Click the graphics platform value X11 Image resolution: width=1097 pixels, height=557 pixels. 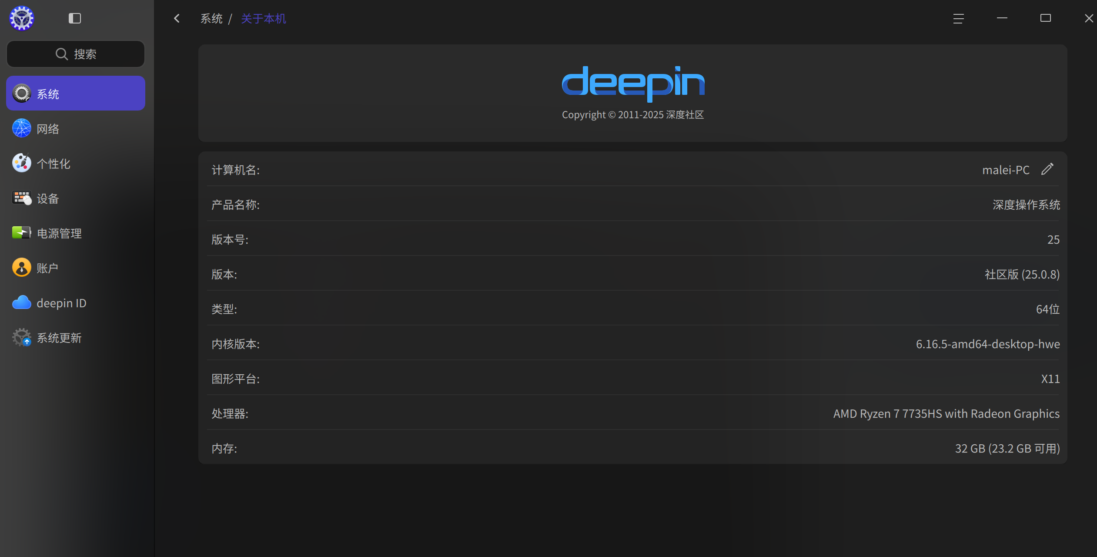(1050, 379)
